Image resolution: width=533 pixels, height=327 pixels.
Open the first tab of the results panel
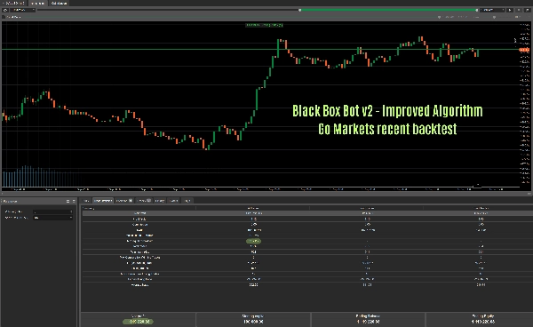coord(86,201)
